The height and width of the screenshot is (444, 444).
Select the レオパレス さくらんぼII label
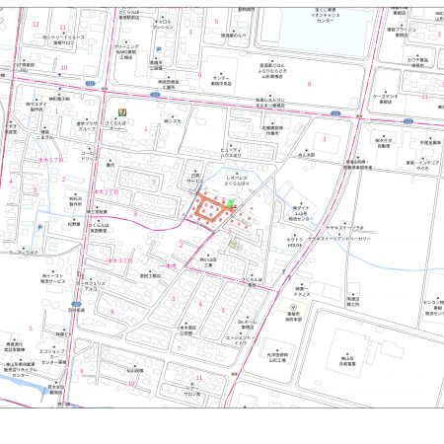[237, 181]
